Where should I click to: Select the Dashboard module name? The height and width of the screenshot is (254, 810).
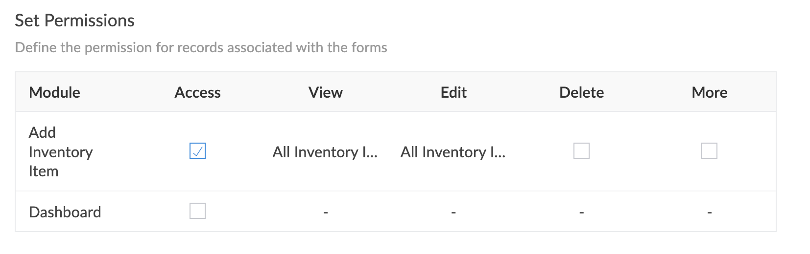[x=65, y=212]
